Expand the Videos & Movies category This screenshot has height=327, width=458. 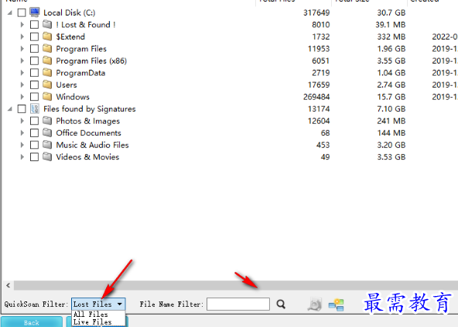[x=22, y=157]
